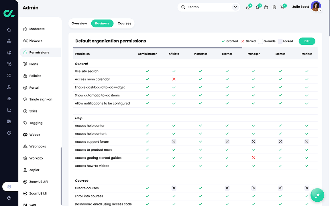This screenshot has height=206, width=330.
Task: Switch to the Courses tab
Action: [x=124, y=23]
